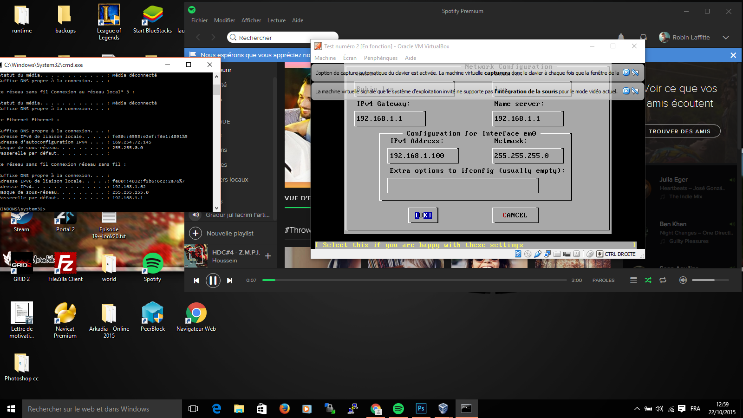Add HDC#4 - Z.M.P.I. track with plus icon
This screenshot has height=418, width=743.
click(268, 256)
